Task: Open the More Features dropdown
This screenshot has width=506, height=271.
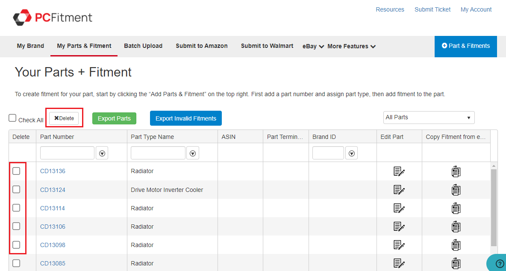Action: 351,46
